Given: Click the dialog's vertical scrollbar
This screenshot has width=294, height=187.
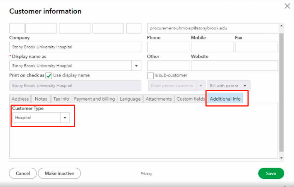Looking at the screenshot, I should pyautogui.click(x=281, y=90).
